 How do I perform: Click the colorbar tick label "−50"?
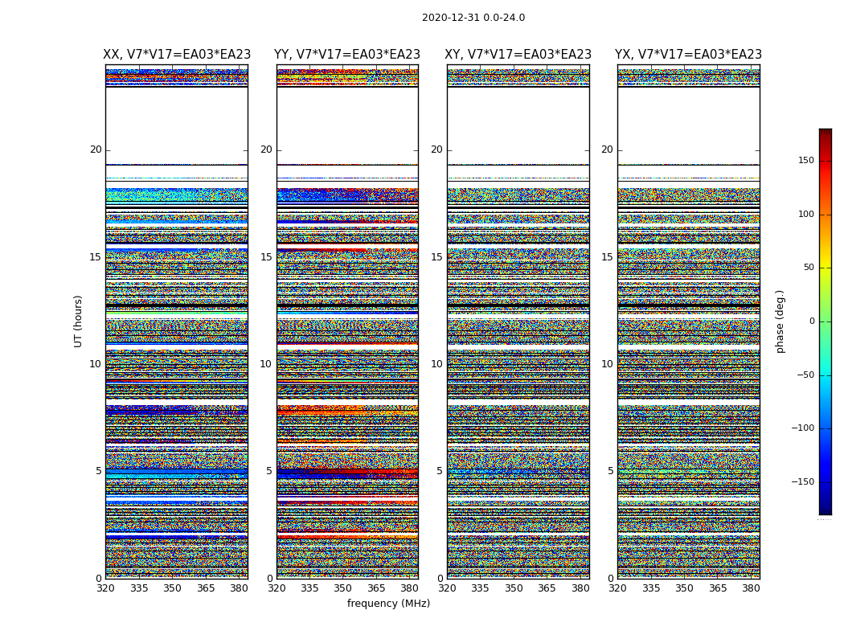tap(805, 375)
